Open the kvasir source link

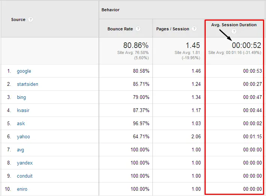(x=23, y=110)
